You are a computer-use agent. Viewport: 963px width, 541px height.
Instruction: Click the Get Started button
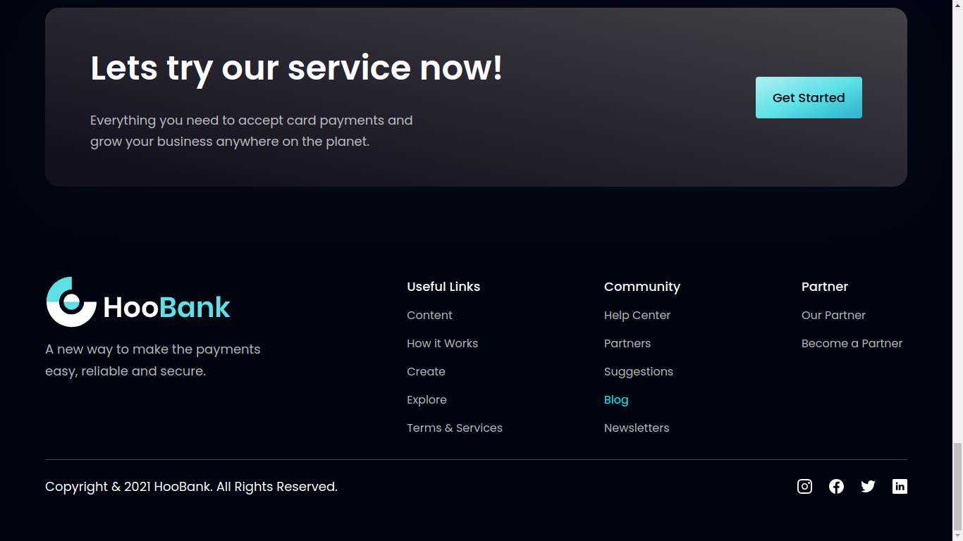click(x=809, y=97)
